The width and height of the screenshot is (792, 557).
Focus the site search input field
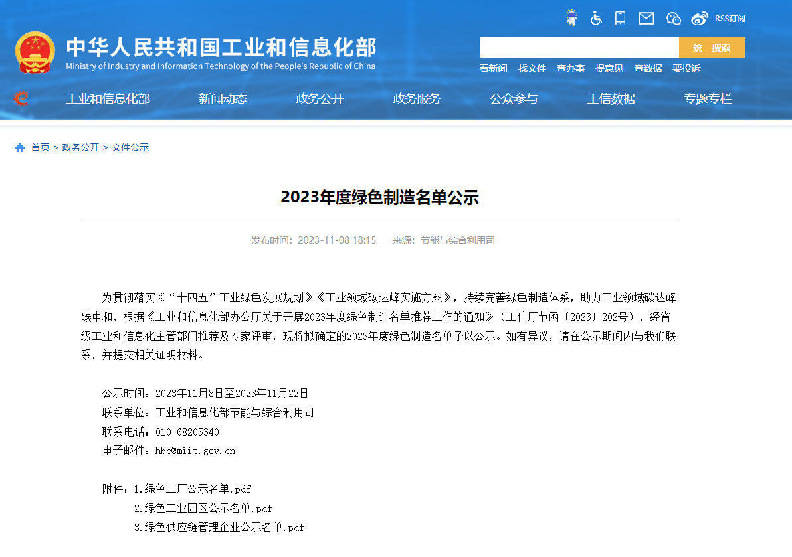579,48
